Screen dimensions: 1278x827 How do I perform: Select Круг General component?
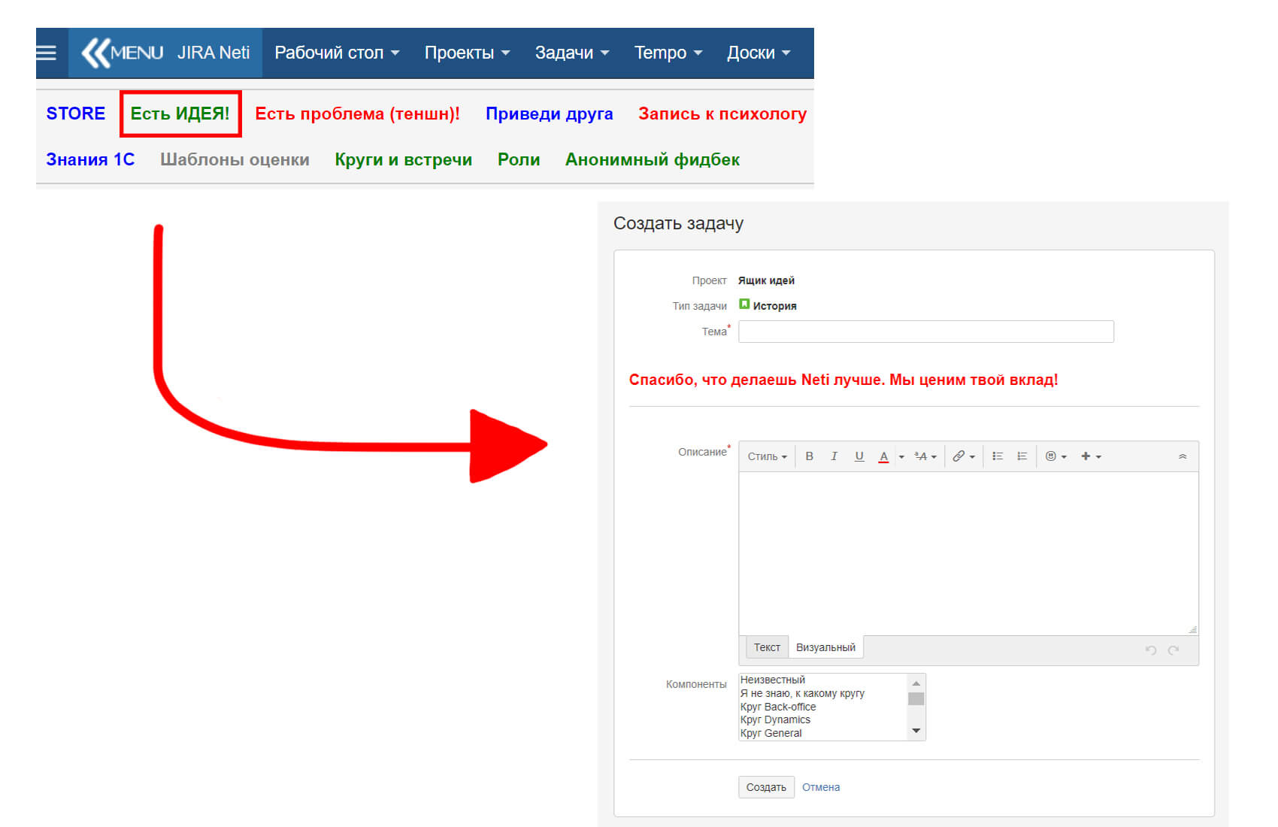coord(822,733)
